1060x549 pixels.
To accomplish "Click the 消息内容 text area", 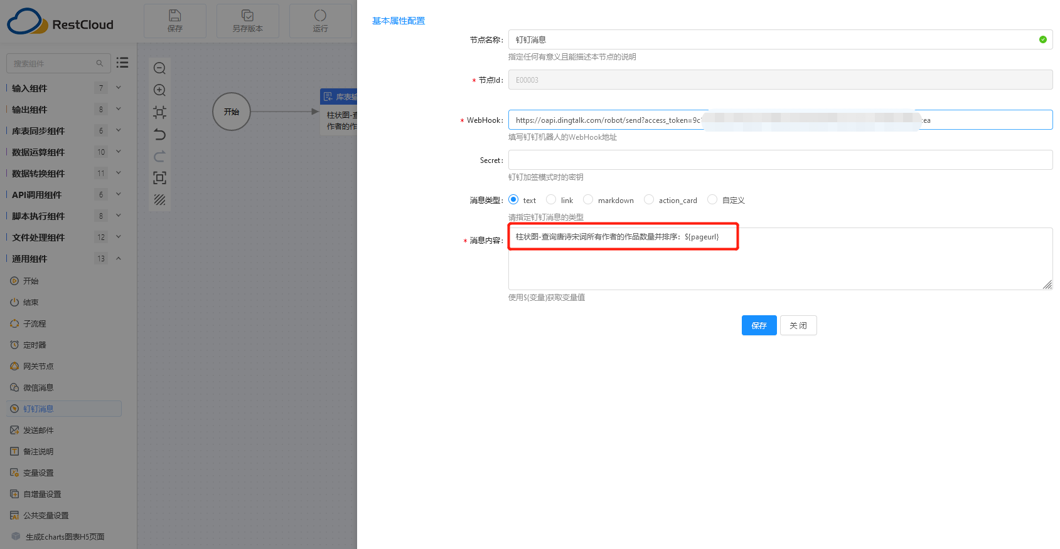I will coord(780,259).
